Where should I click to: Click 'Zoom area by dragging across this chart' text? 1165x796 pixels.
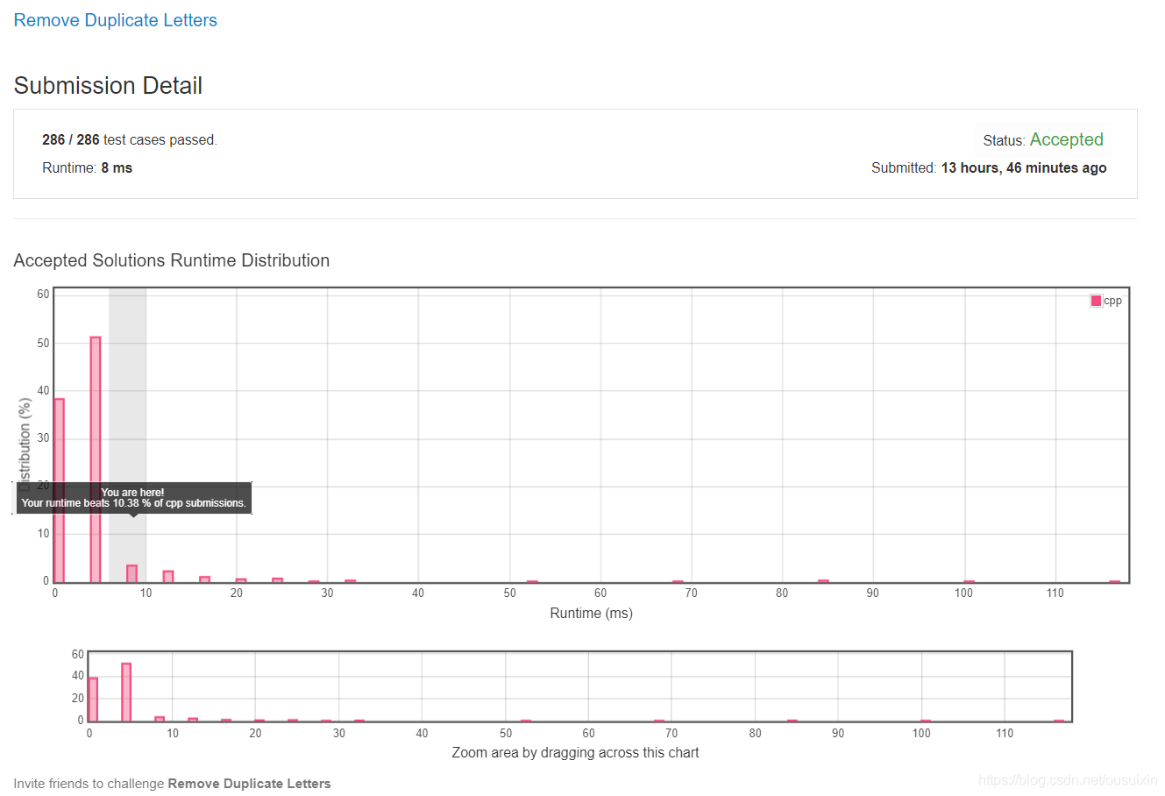tap(575, 752)
